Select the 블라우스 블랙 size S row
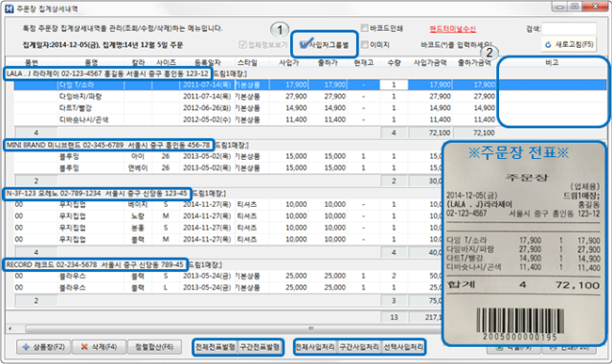The height and width of the screenshot is (364, 612). [x=228, y=276]
